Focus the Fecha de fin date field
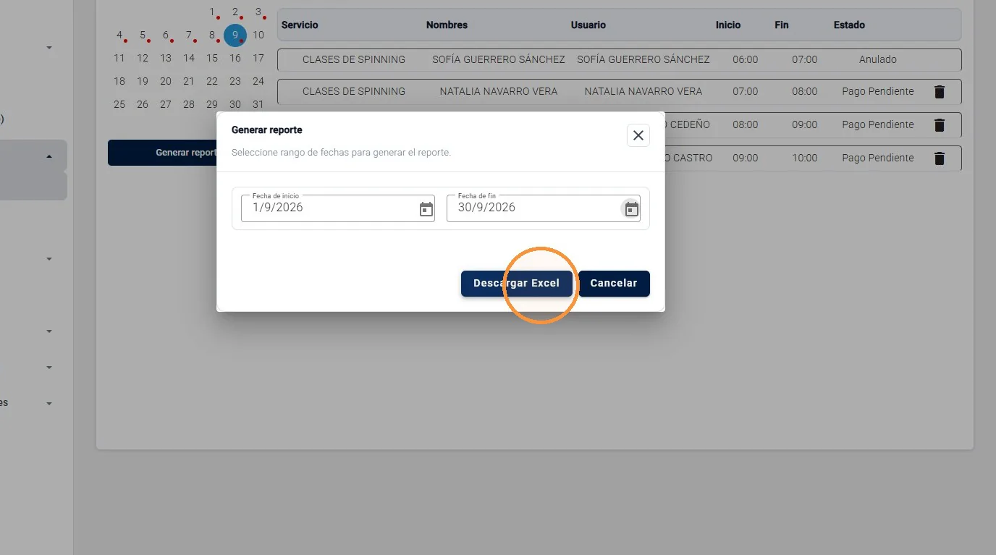The width and height of the screenshot is (996, 555). (544, 208)
